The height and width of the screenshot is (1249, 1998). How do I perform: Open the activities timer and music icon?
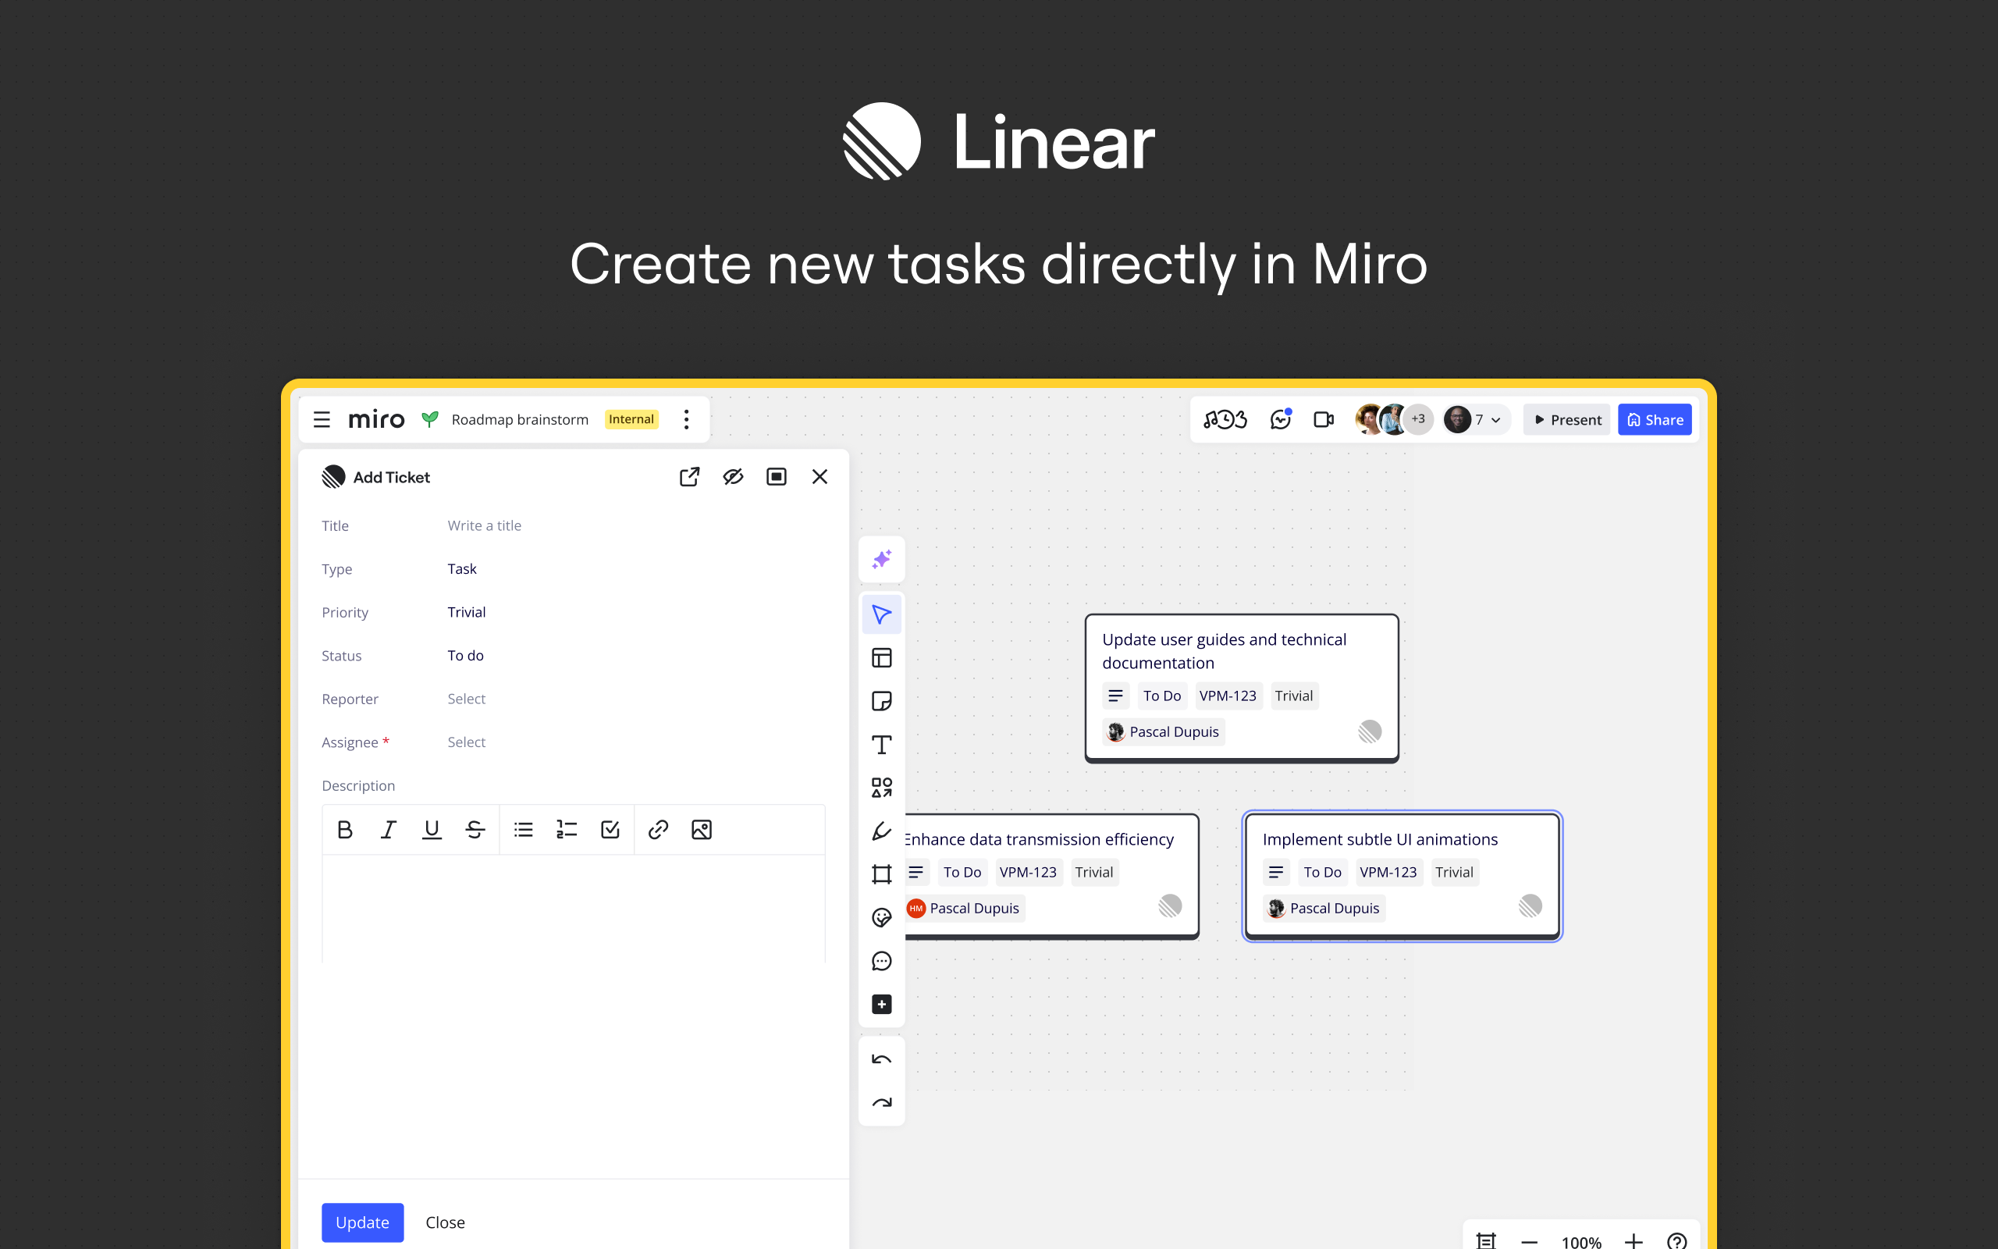[1225, 420]
